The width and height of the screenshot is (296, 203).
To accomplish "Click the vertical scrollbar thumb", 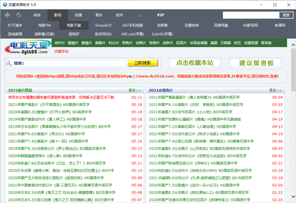I will point(293,70).
